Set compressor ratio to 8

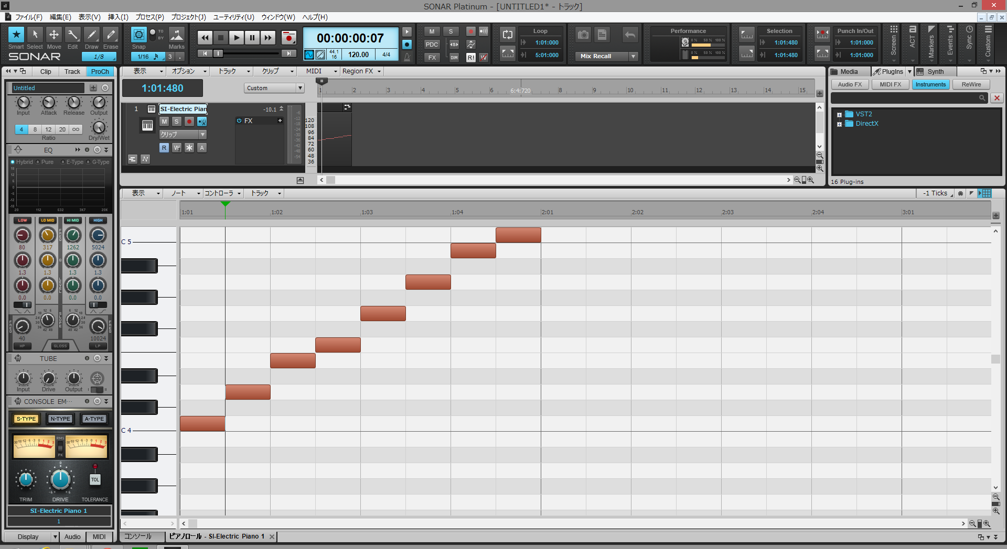click(35, 129)
